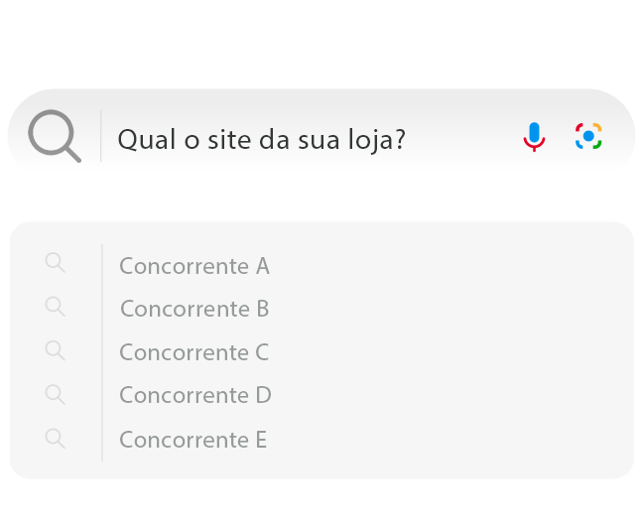Click empty space right of Concorrente C suggestion

point(447,352)
